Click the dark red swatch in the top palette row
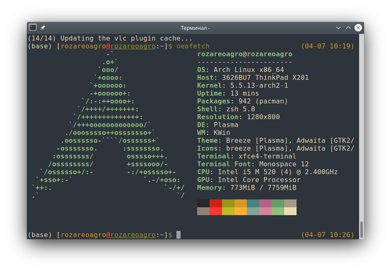391x271 pixels. pos(216,203)
